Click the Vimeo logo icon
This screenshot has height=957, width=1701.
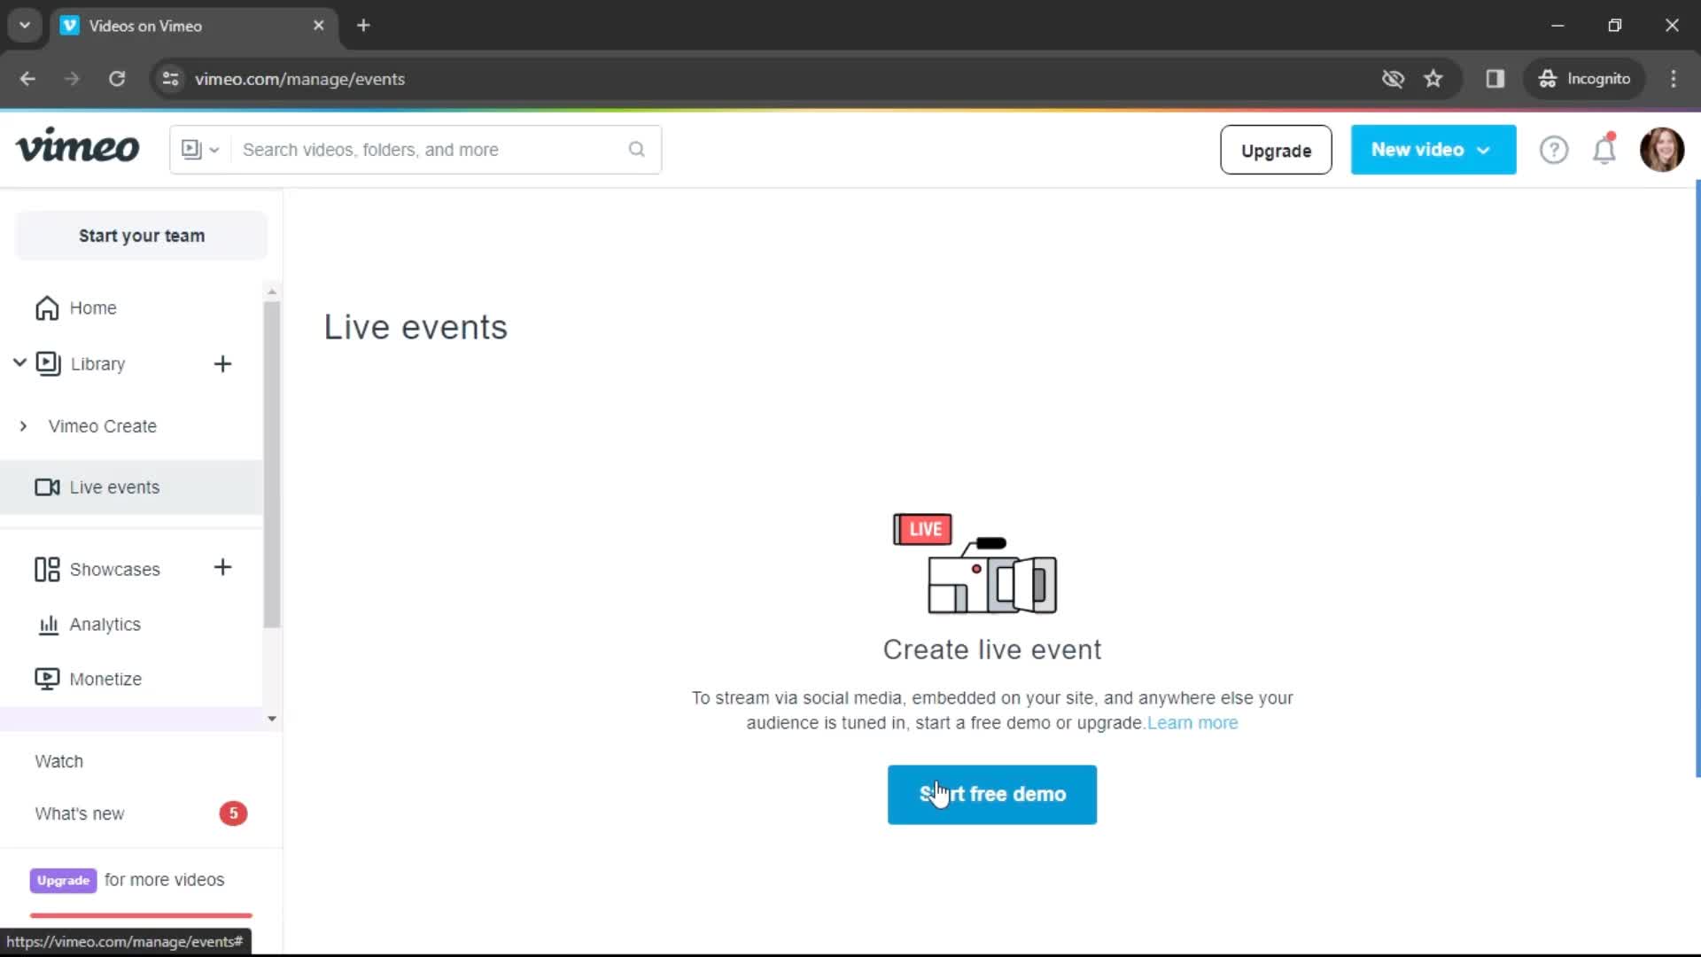click(x=77, y=150)
